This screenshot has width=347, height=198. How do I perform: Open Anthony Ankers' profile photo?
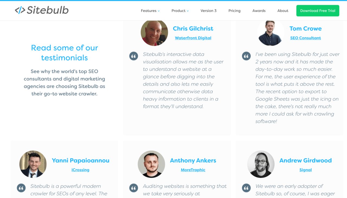click(151, 164)
